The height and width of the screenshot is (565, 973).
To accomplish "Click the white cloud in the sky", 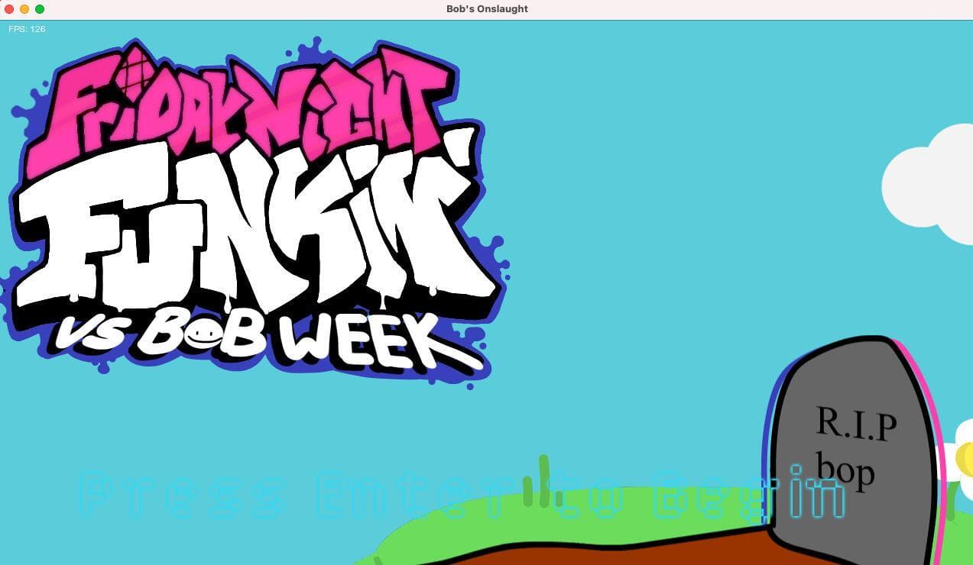I will 929,183.
